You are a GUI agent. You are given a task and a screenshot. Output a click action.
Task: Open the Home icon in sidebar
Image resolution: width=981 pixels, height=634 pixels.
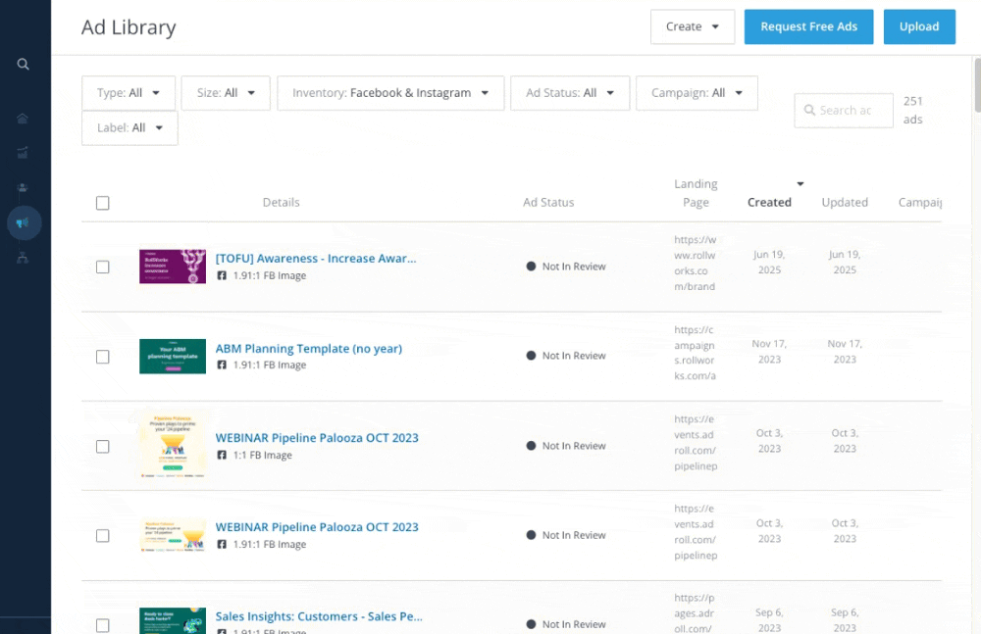coord(24,119)
